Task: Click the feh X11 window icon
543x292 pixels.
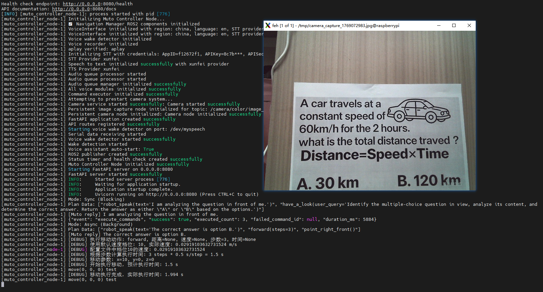Action: [x=268, y=25]
